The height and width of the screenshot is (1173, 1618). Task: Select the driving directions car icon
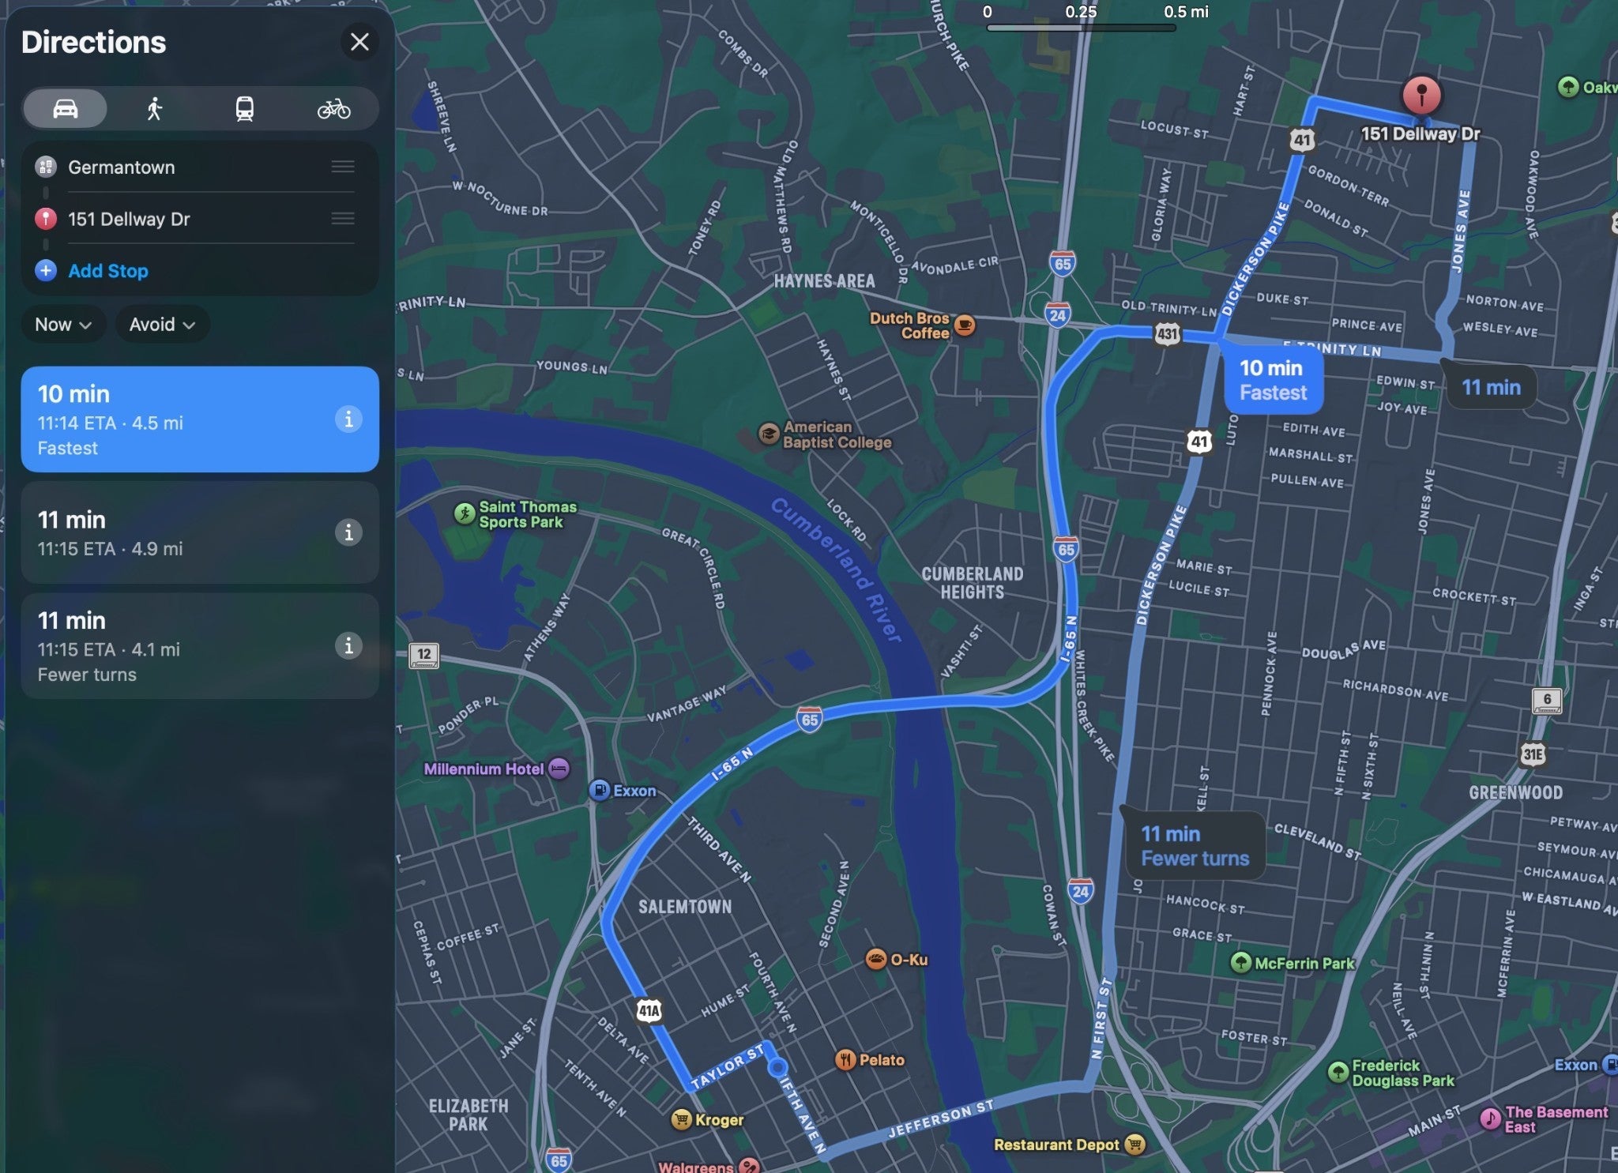(65, 108)
